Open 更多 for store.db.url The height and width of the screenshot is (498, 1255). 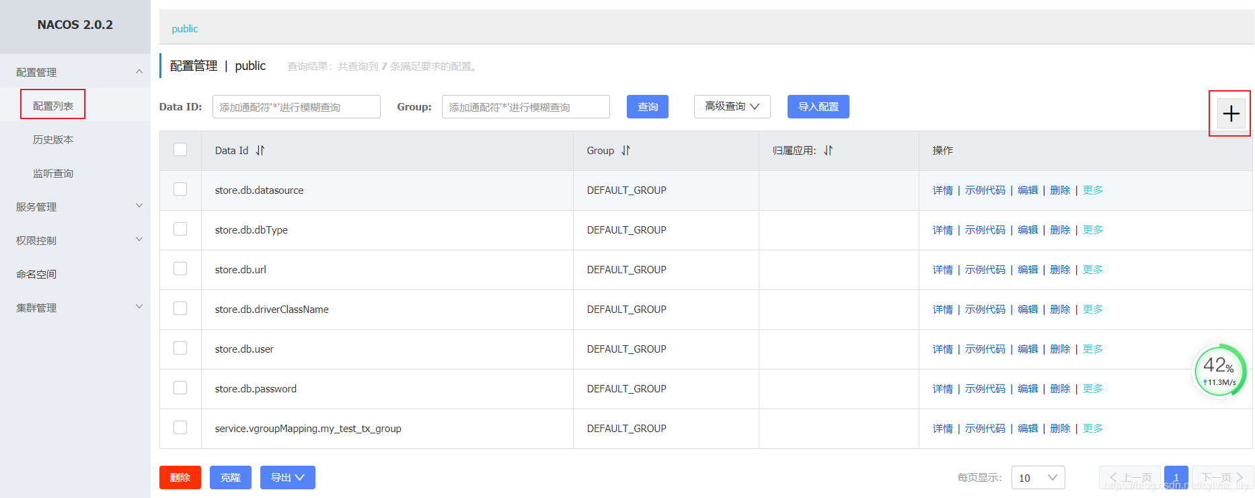(1093, 270)
